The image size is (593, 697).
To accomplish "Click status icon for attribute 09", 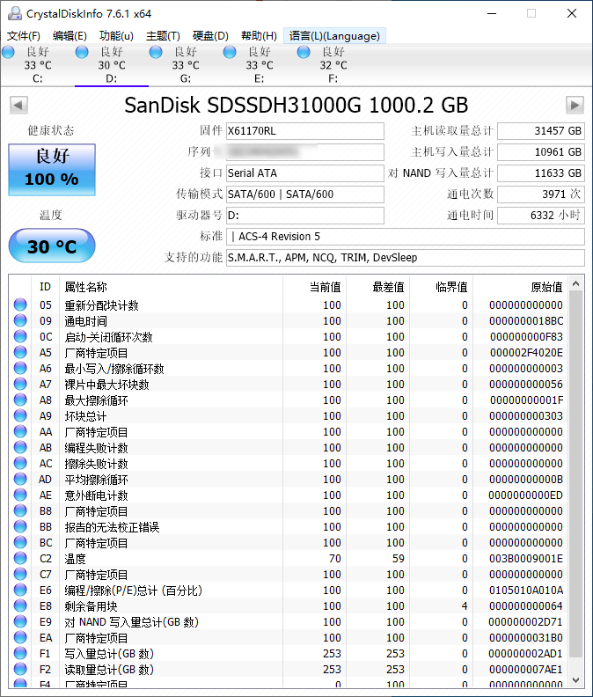I will click(x=20, y=320).
